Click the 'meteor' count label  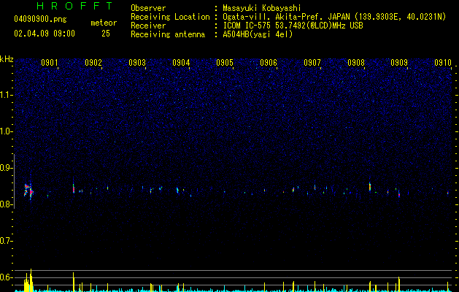pos(104,23)
